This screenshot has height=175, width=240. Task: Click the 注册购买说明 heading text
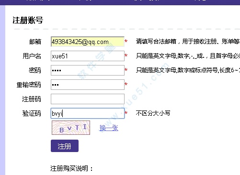[72, 168]
